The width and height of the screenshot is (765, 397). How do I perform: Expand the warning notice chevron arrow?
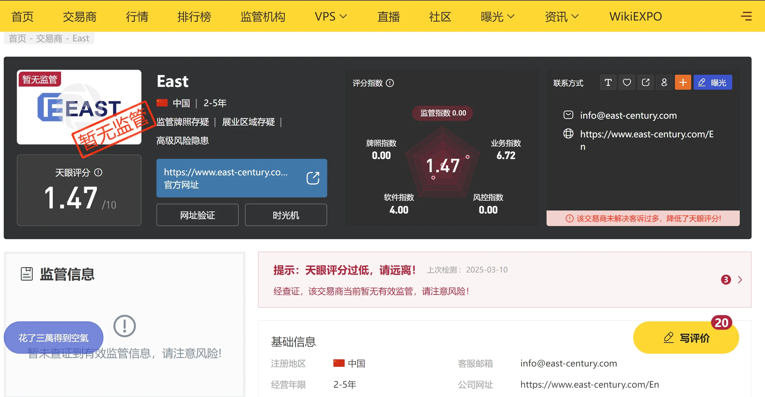(x=740, y=280)
